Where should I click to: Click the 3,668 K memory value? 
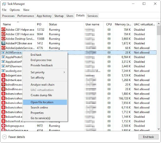click(x=126, y=39)
